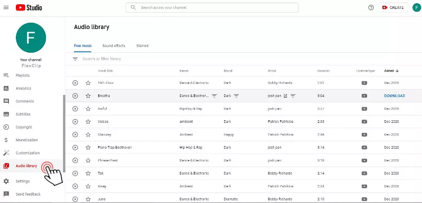422x203 pixels.
Task: Play the Voices track
Action: coord(75,121)
